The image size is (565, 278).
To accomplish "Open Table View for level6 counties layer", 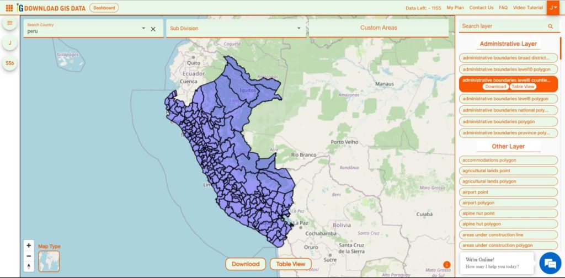I will click(523, 87).
